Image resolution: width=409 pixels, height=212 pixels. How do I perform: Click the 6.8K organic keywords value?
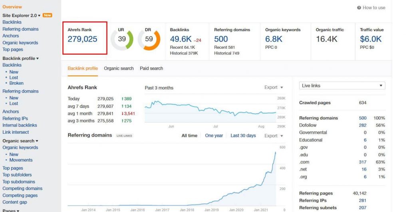point(274,39)
